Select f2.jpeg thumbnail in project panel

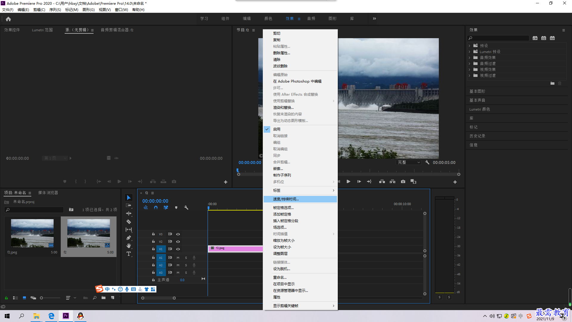click(x=32, y=233)
